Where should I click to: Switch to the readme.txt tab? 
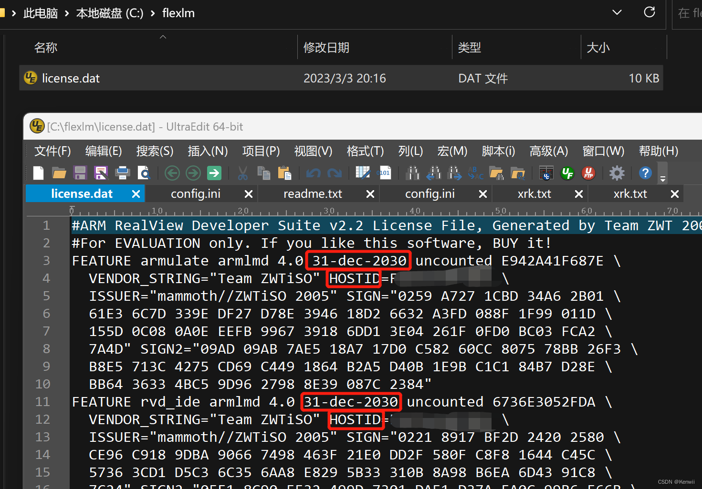pyautogui.click(x=313, y=194)
